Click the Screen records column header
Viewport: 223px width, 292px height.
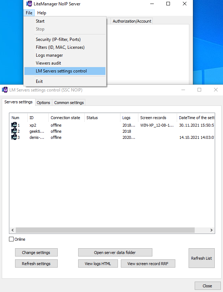(x=157, y=118)
